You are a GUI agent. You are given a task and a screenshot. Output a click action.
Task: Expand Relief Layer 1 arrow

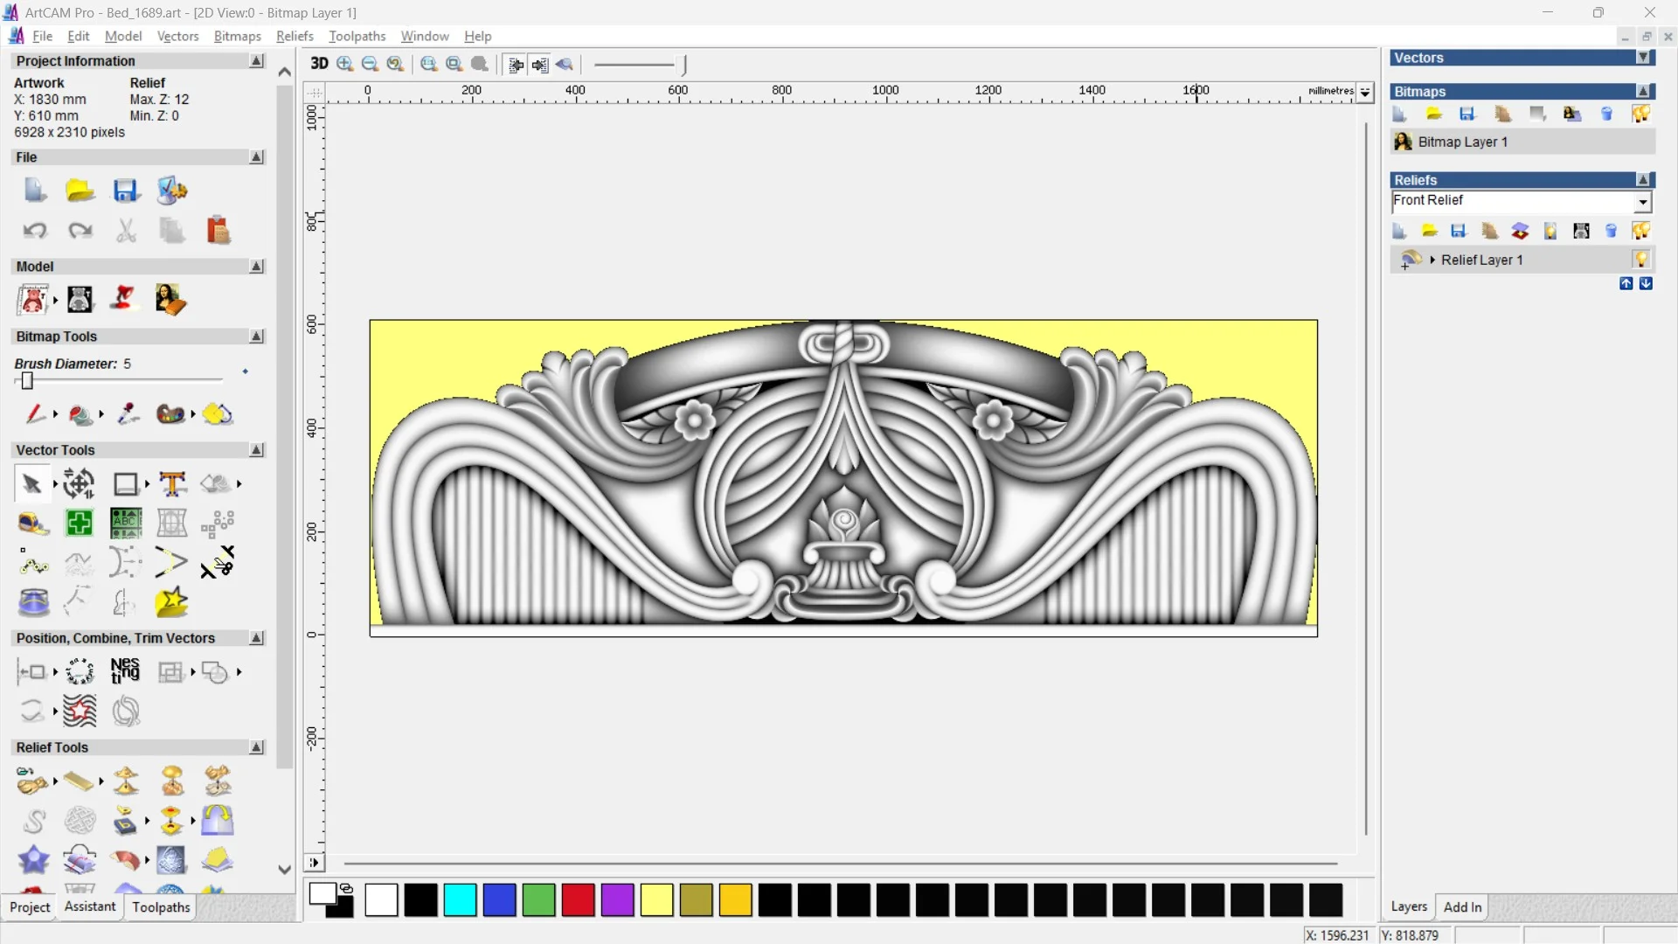1432,260
